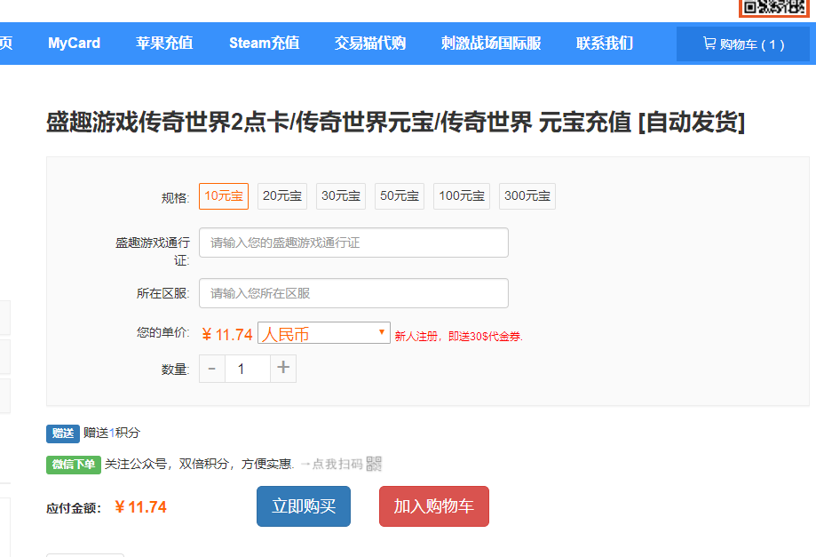Viewport: 816px width, 557px height.
Task: Click the 微信下单 green badge
Action: coord(74,465)
